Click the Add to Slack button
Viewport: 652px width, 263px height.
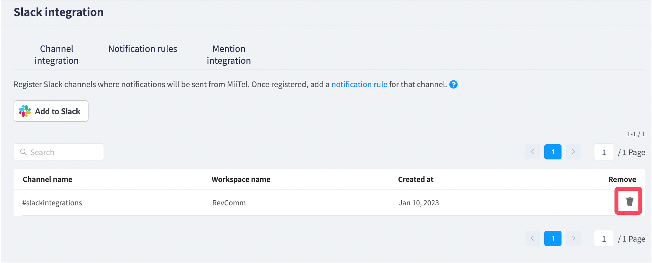pyautogui.click(x=51, y=111)
